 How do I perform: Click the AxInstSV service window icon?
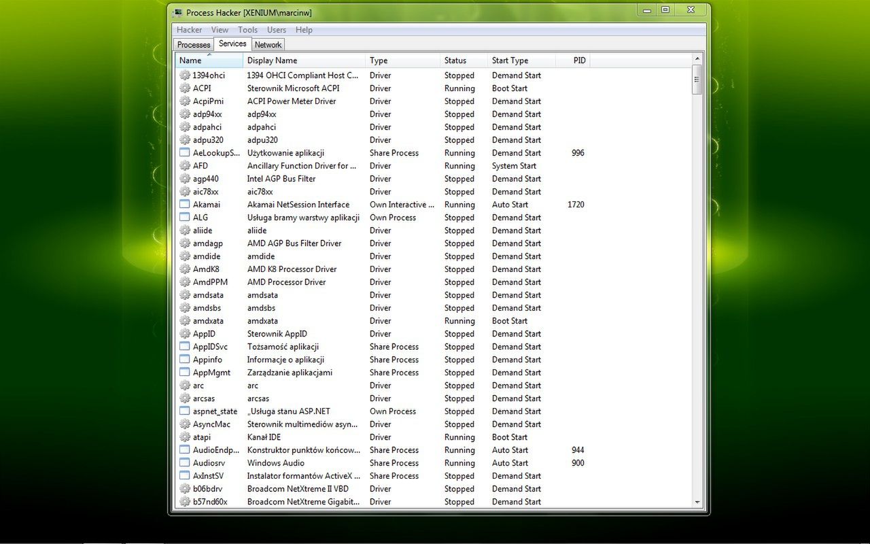[x=185, y=476]
